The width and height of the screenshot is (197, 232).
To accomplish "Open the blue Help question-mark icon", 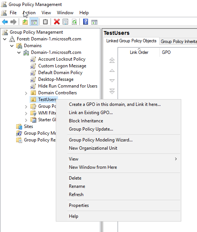I will tap(85, 22).
